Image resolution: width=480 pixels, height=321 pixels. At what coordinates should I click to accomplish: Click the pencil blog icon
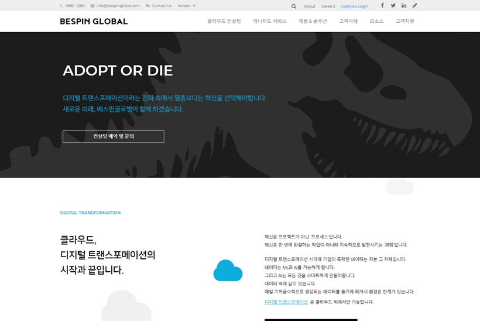click(x=414, y=5)
